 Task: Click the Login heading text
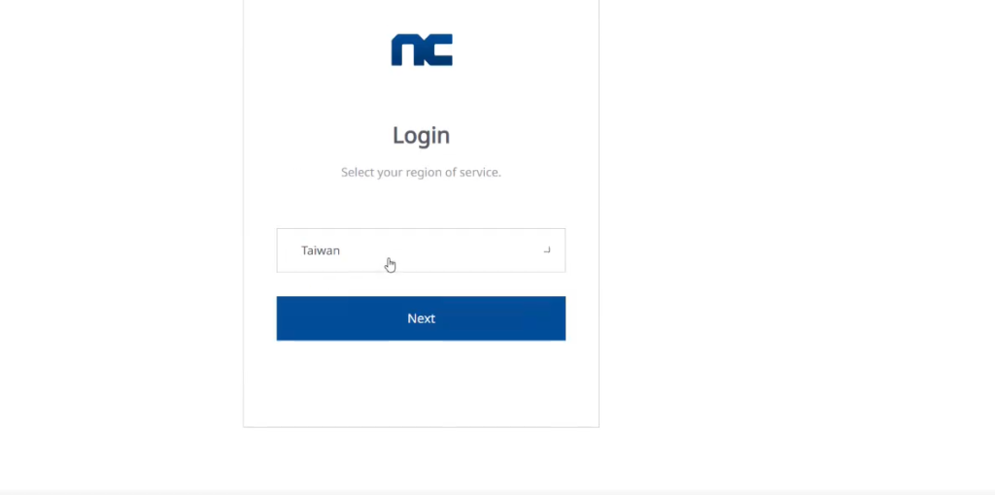point(421,135)
